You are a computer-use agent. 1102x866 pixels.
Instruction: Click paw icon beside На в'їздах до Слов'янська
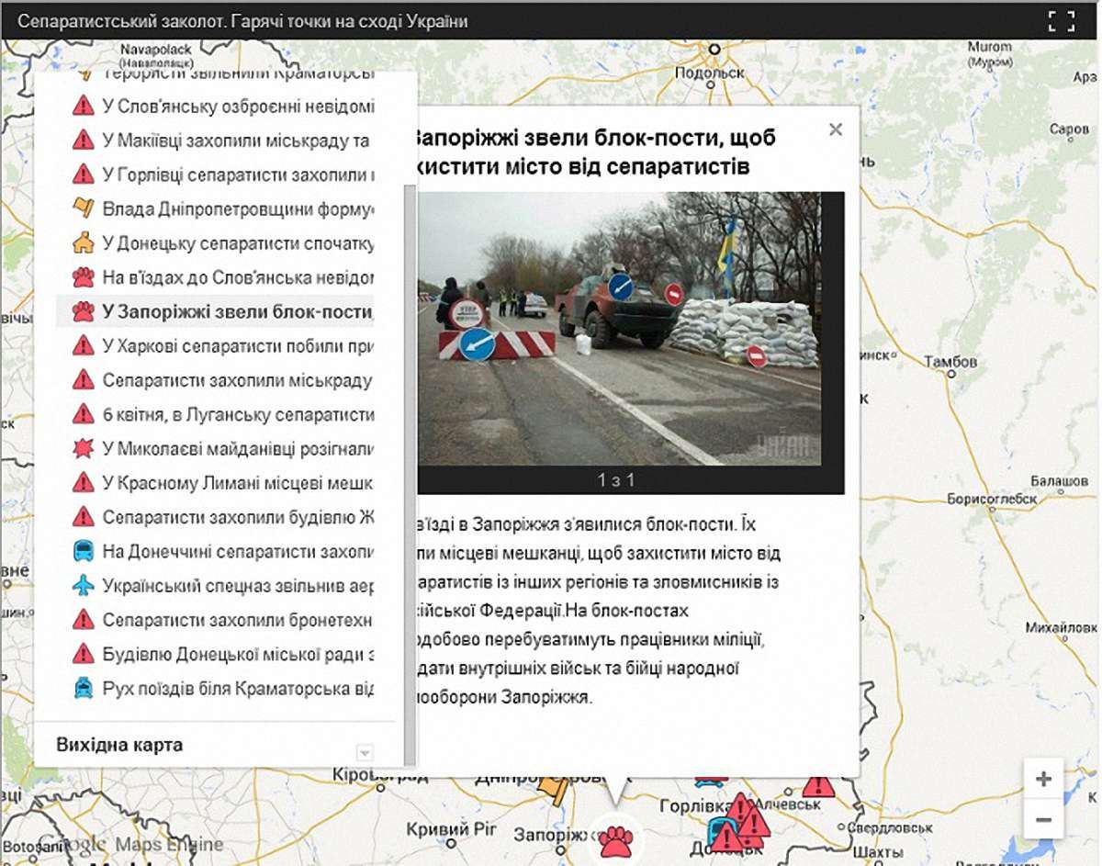(x=84, y=277)
